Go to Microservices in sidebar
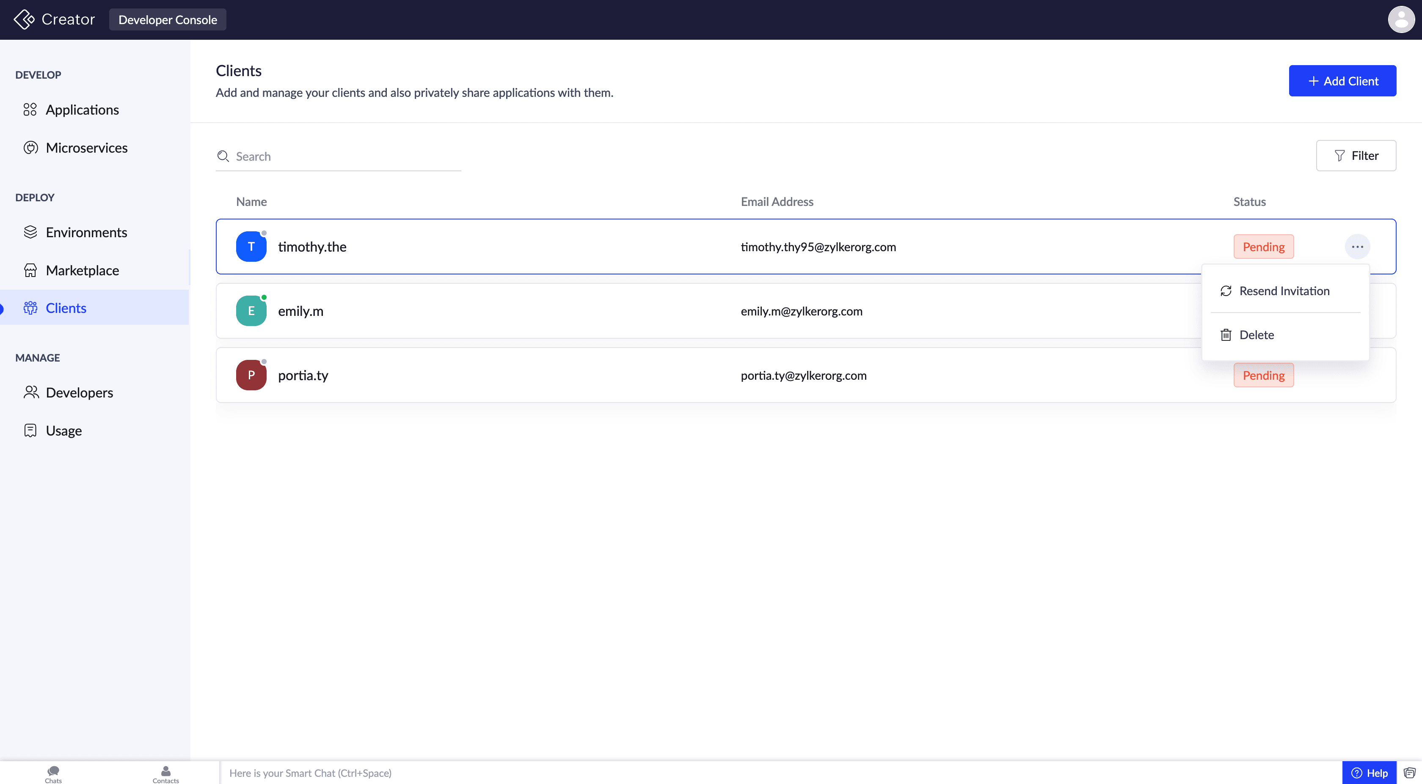This screenshot has height=784, width=1422. 86,148
